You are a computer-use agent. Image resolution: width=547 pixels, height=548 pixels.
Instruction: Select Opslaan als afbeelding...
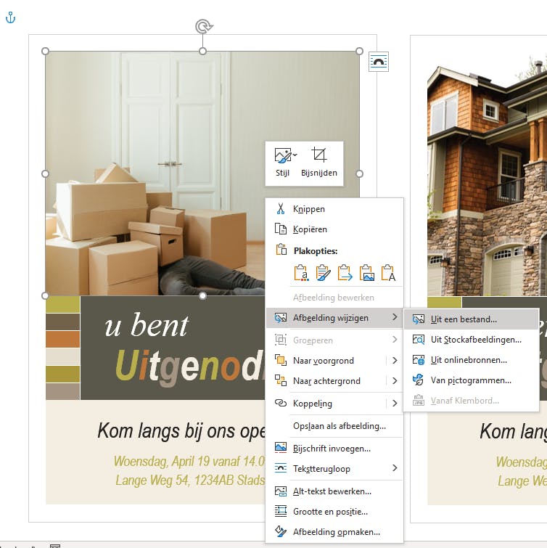pos(334,426)
